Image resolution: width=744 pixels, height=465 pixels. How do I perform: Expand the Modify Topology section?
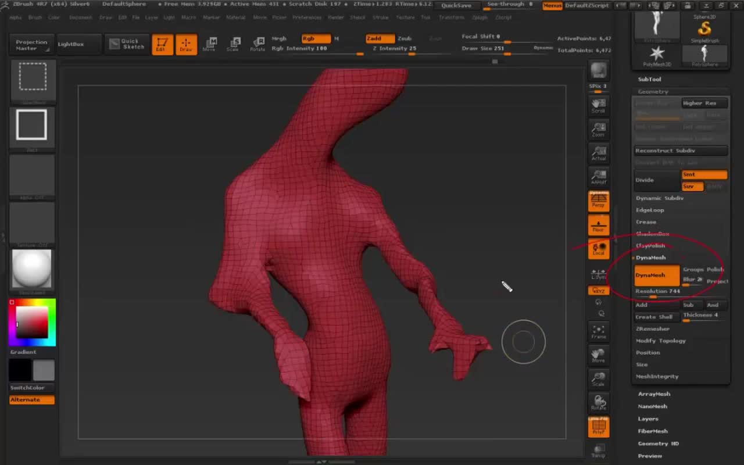click(x=660, y=341)
